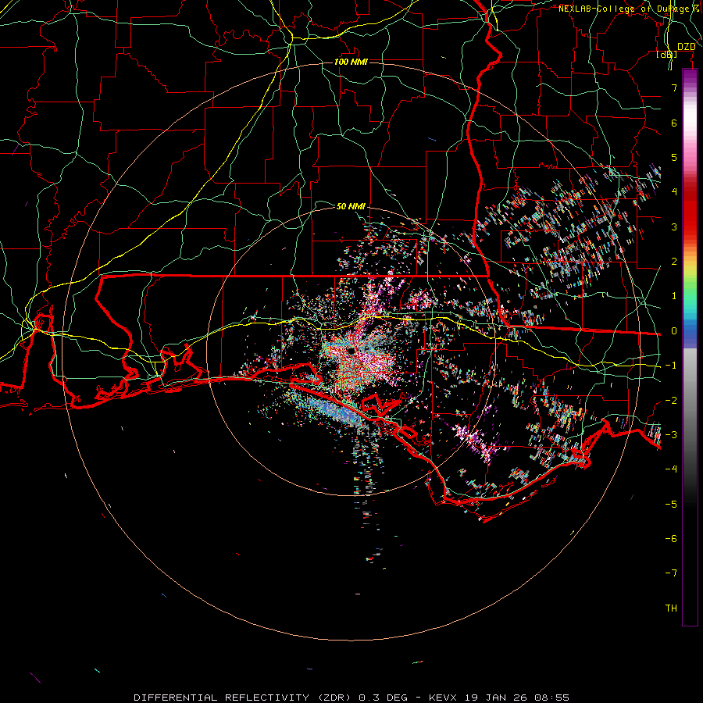Viewport: 703px width, 703px height.
Task: Click the 1 value on the color scale
Action: (674, 296)
